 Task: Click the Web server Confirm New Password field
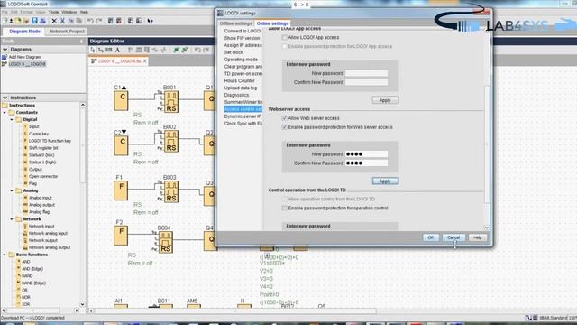point(367,163)
